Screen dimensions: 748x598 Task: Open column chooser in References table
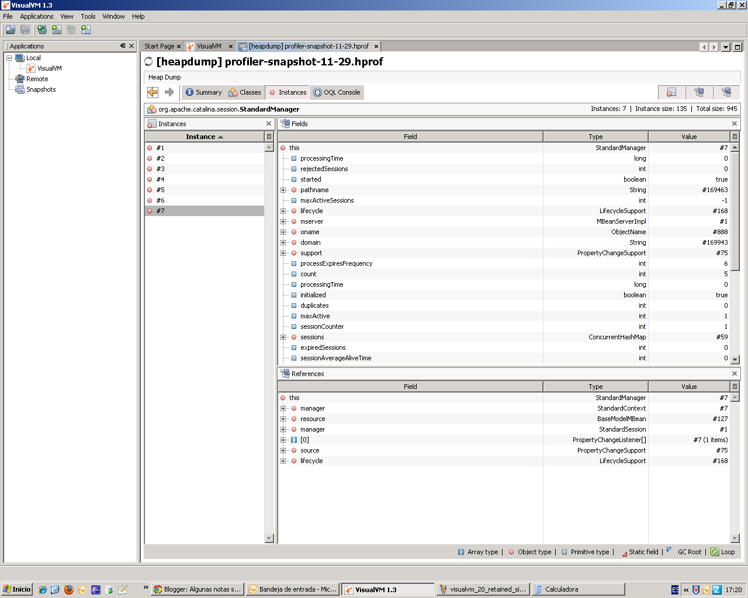click(x=735, y=387)
